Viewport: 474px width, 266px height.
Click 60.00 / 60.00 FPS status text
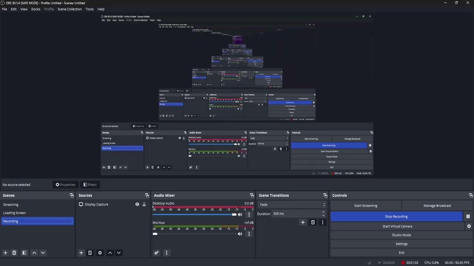[x=457, y=263]
